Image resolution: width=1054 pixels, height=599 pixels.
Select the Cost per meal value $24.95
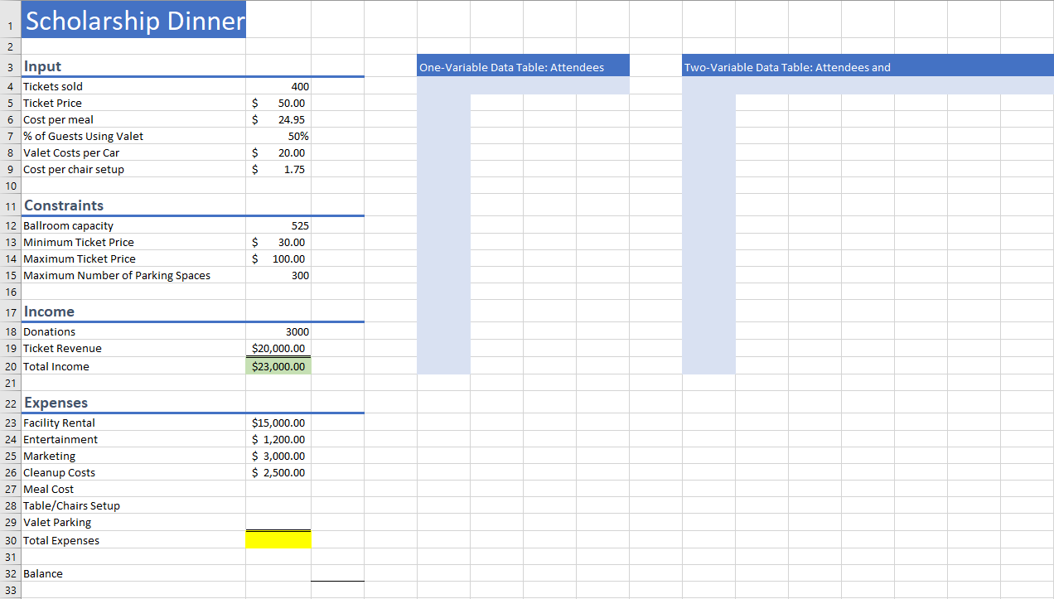coord(278,119)
